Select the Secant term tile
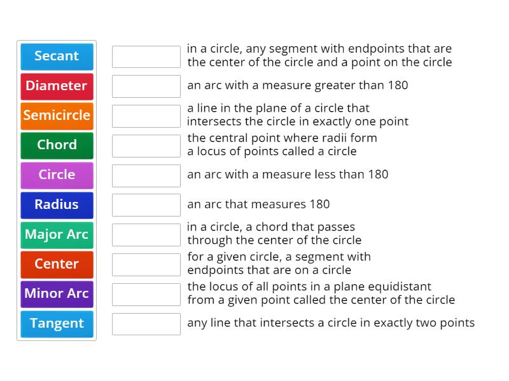The image size is (509, 381). click(57, 57)
